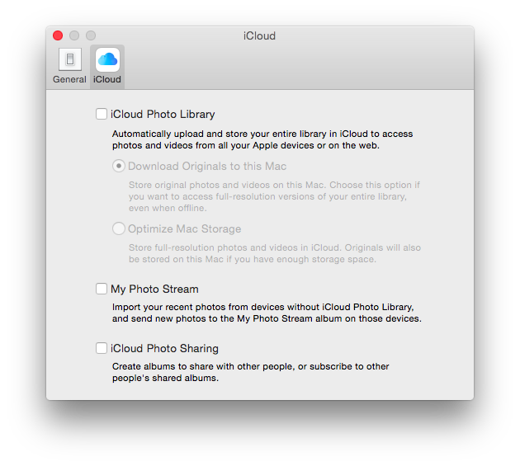Click the 'Import your recent photos' description
This screenshot has width=520, height=466.
267,313
